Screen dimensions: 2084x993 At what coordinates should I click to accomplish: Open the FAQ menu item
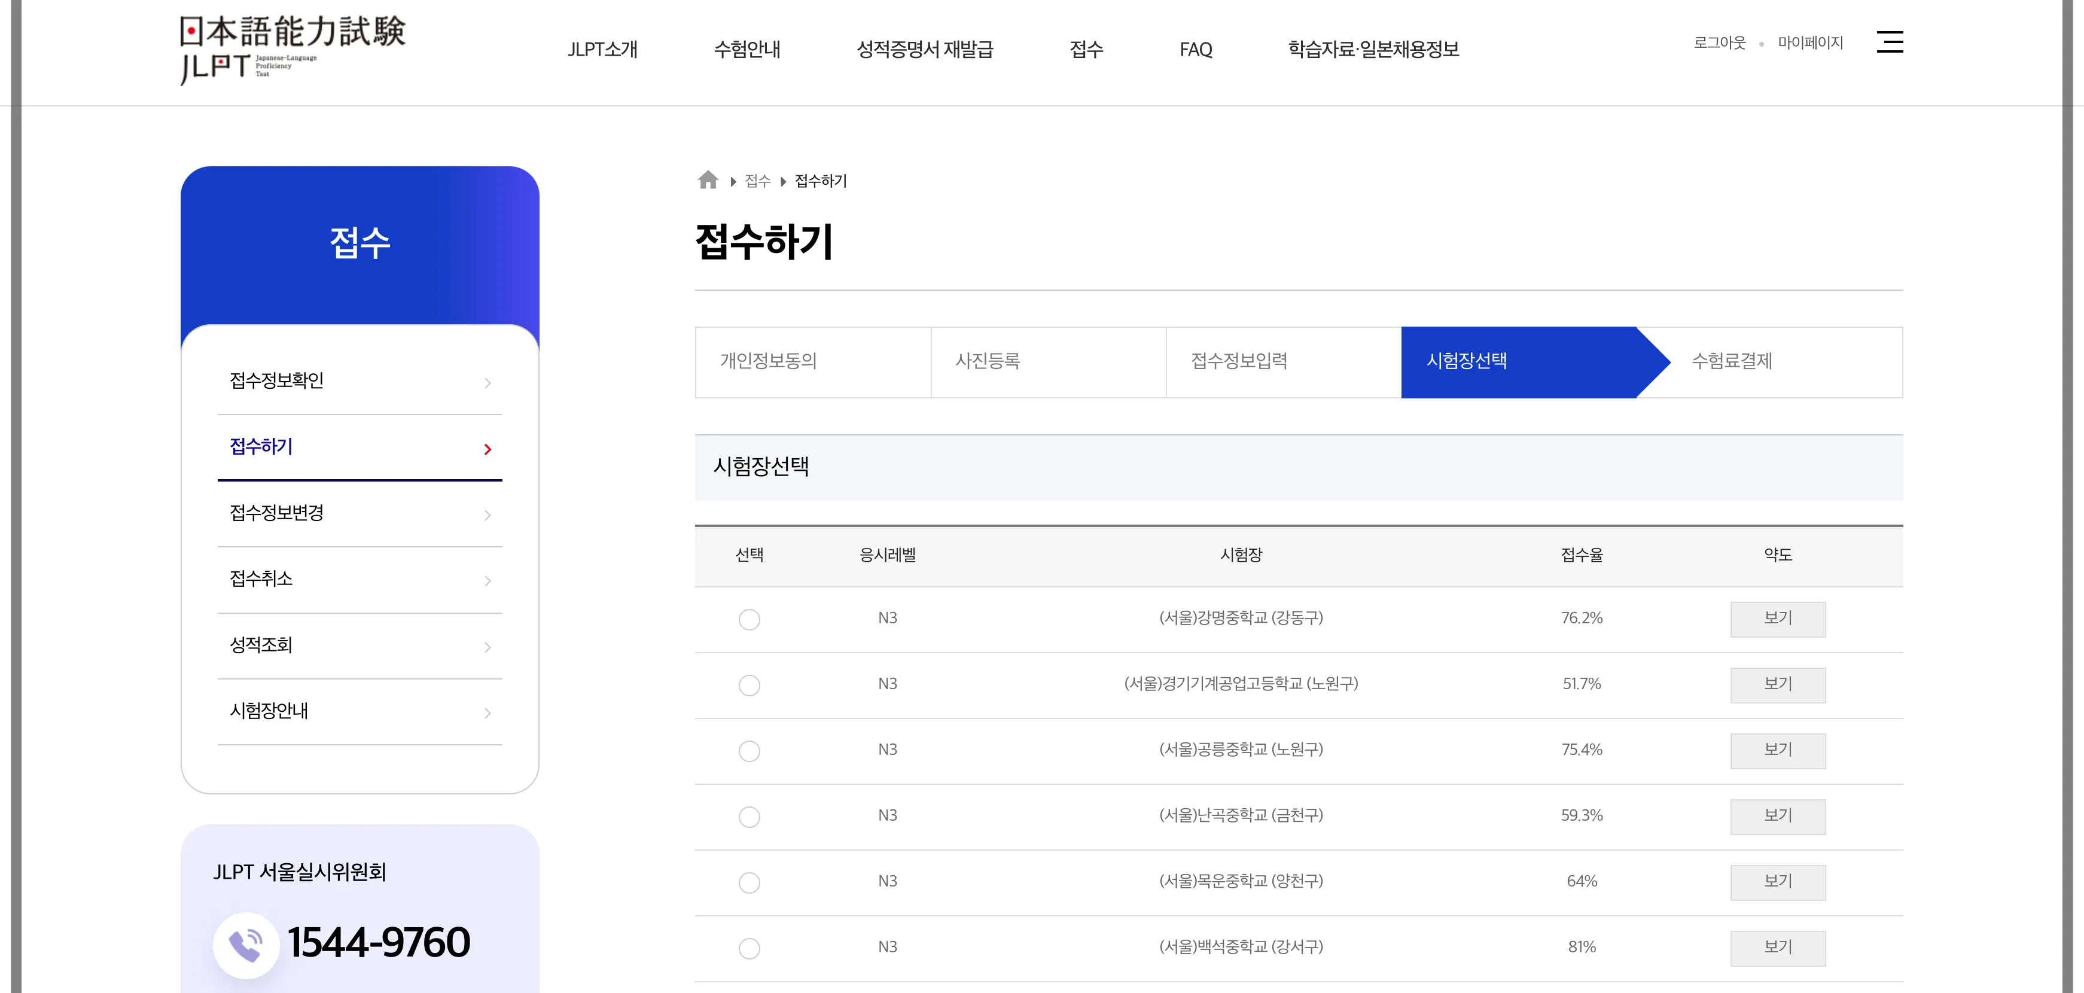[1196, 50]
